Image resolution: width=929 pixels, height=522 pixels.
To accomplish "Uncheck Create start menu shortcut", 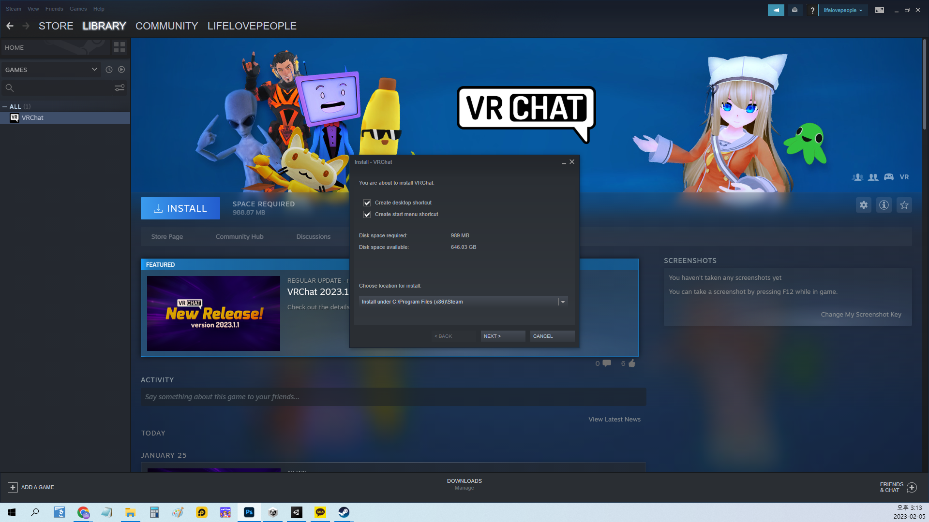I will click(x=367, y=215).
